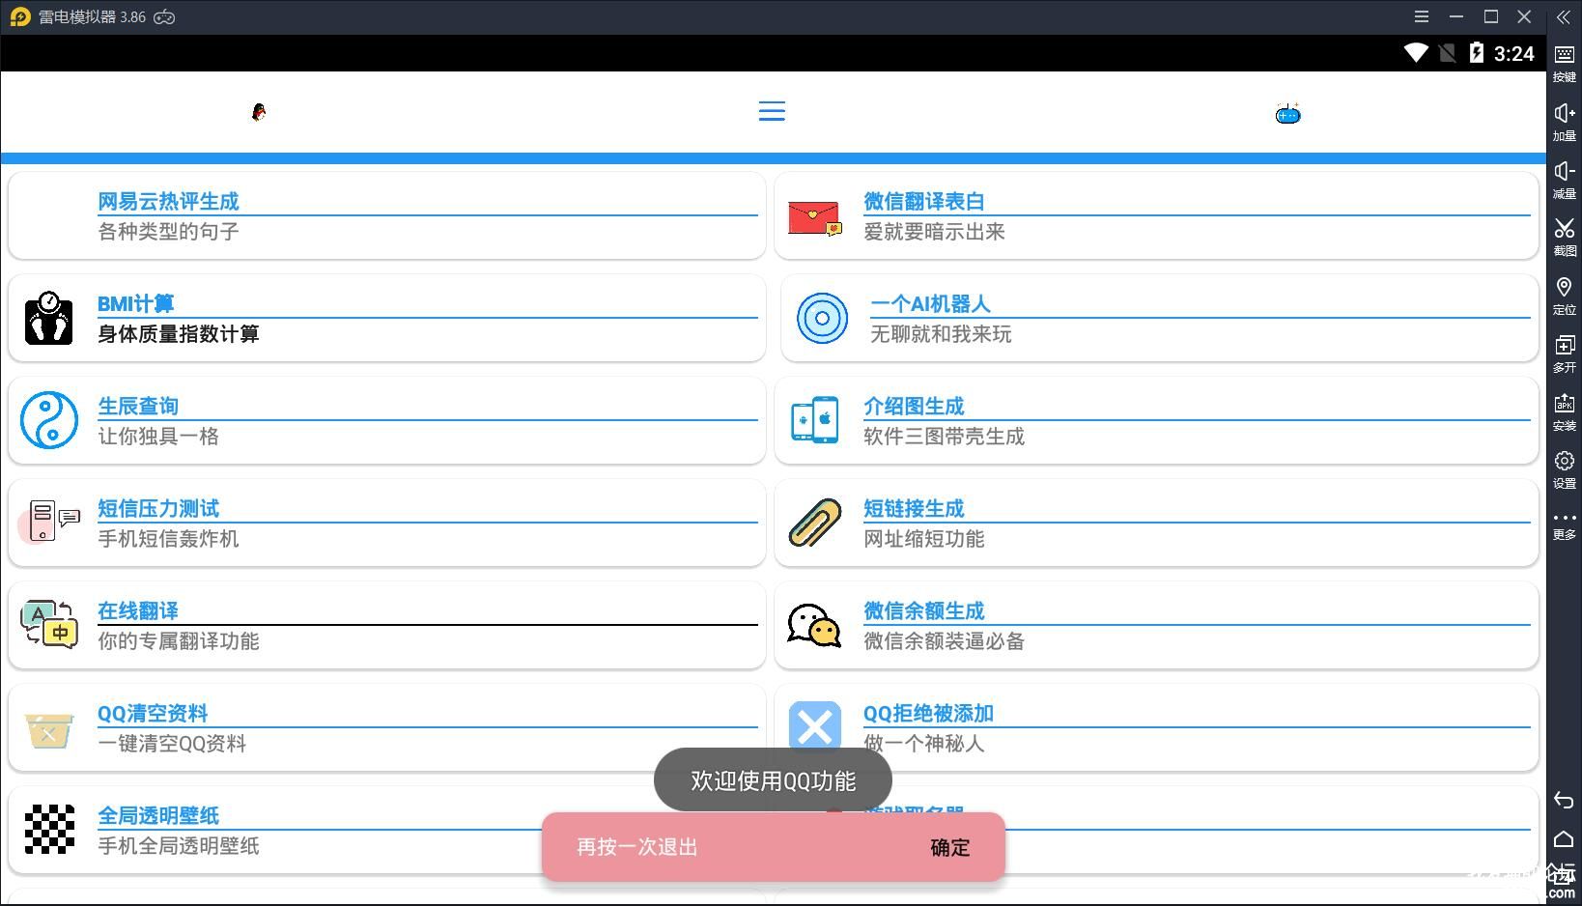Install an APK with 安装
Viewport: 1582px width, 906px height.
pyautogui.click(x=1565, y=411)
